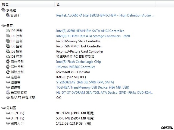This screenshot has height=130, width=174.
Task: Select the 總共大小 field label
Action: (x=17, y=123)
